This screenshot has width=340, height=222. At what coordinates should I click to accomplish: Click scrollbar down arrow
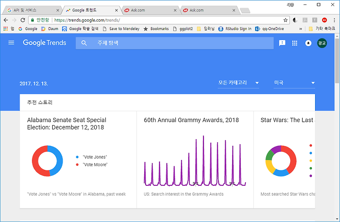pyautogui.click(x=337, y=219)
